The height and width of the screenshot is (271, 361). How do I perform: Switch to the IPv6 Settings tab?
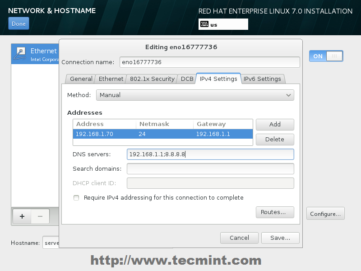[262, 79]
